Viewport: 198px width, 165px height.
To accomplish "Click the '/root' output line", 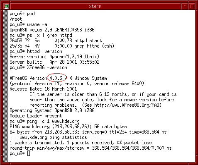I will point(16,19).
